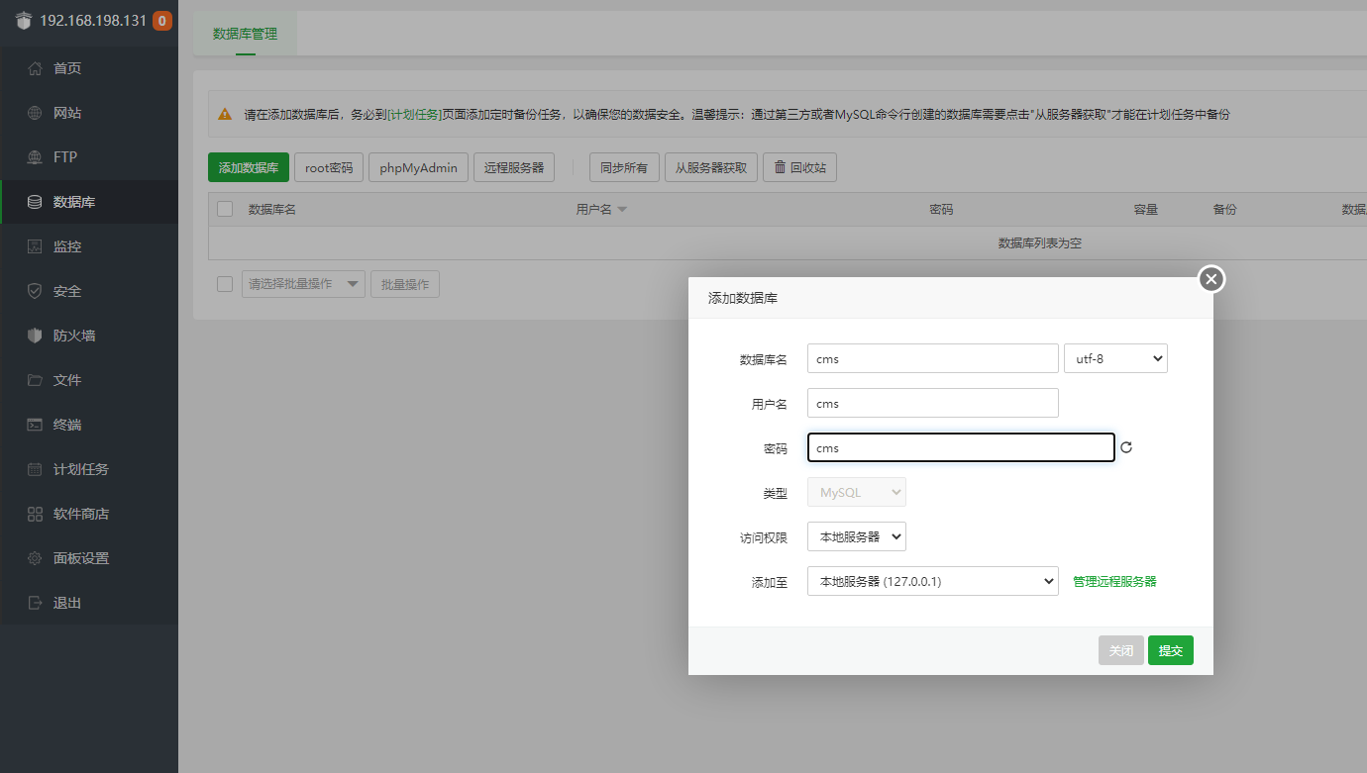Click the 监控 monitor icon
1367x773 pixels.
(35, 246)
